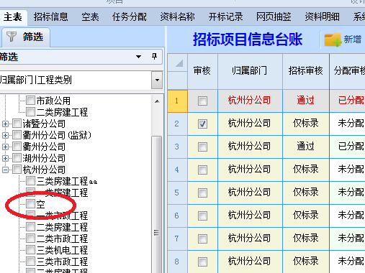Select row header number 5

(x=177, y=193)
